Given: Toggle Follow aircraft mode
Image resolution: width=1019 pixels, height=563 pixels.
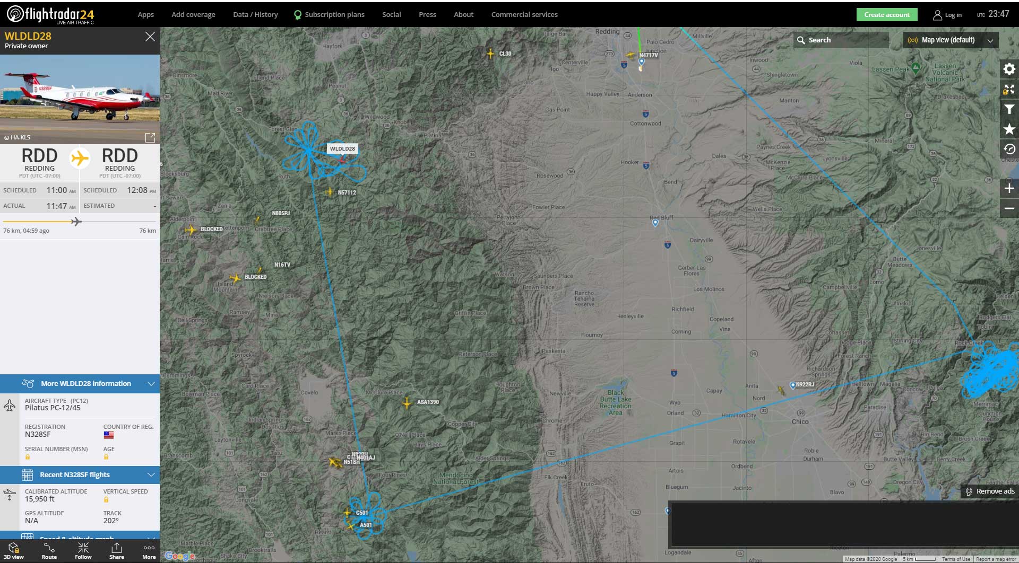Looking at the screenshot, I should click(83, 551).
